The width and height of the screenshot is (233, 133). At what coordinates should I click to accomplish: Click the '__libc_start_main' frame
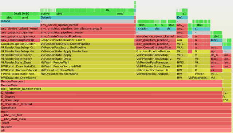click(x=116, y=119)
